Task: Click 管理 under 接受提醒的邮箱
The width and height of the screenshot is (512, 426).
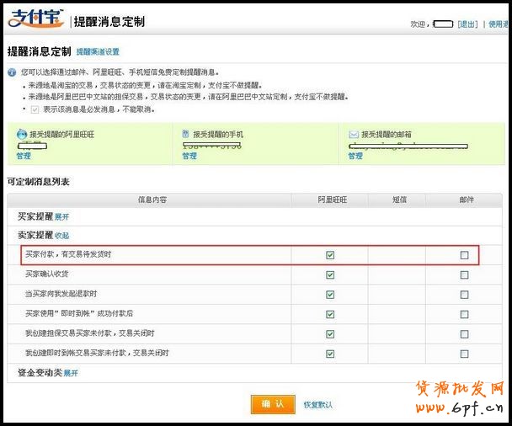Action: (x=355, y=156)
